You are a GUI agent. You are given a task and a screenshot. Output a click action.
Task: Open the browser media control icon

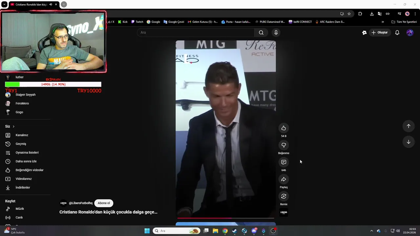[399, 14]
